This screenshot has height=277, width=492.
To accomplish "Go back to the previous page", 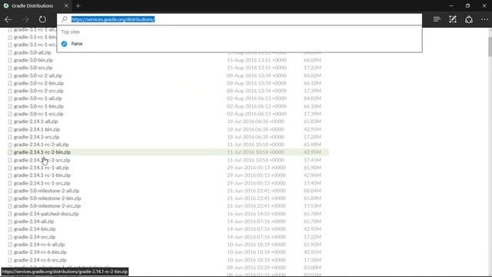I will pos(8,19).
